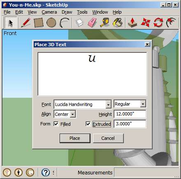Activate the Push/Pull tool
Image resolution: width=181 pixels, height=179 pixels.
pyautogui.click(x=132, y=23)
